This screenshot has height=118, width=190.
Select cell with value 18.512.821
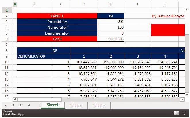point(84,68)
